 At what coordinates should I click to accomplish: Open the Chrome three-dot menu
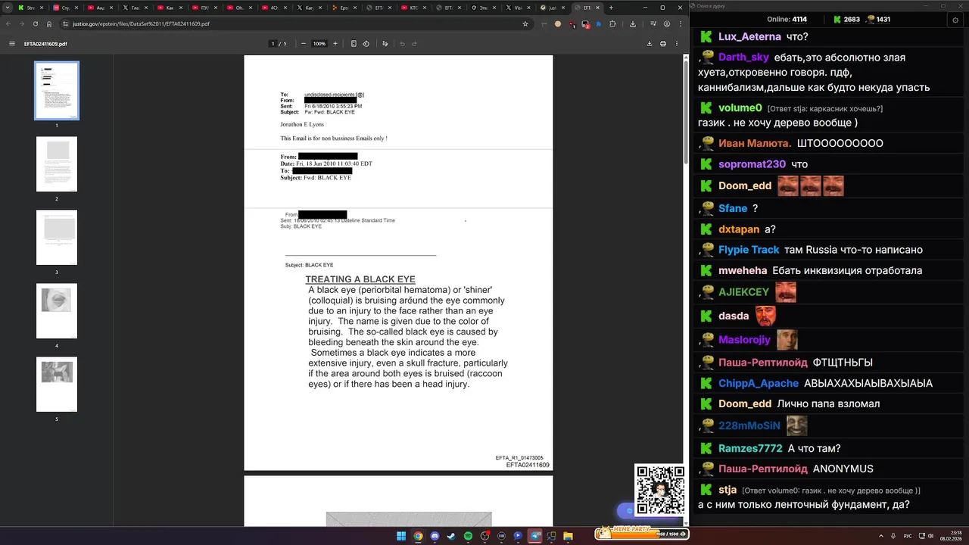pyautogui.click(x=679, y=23)
